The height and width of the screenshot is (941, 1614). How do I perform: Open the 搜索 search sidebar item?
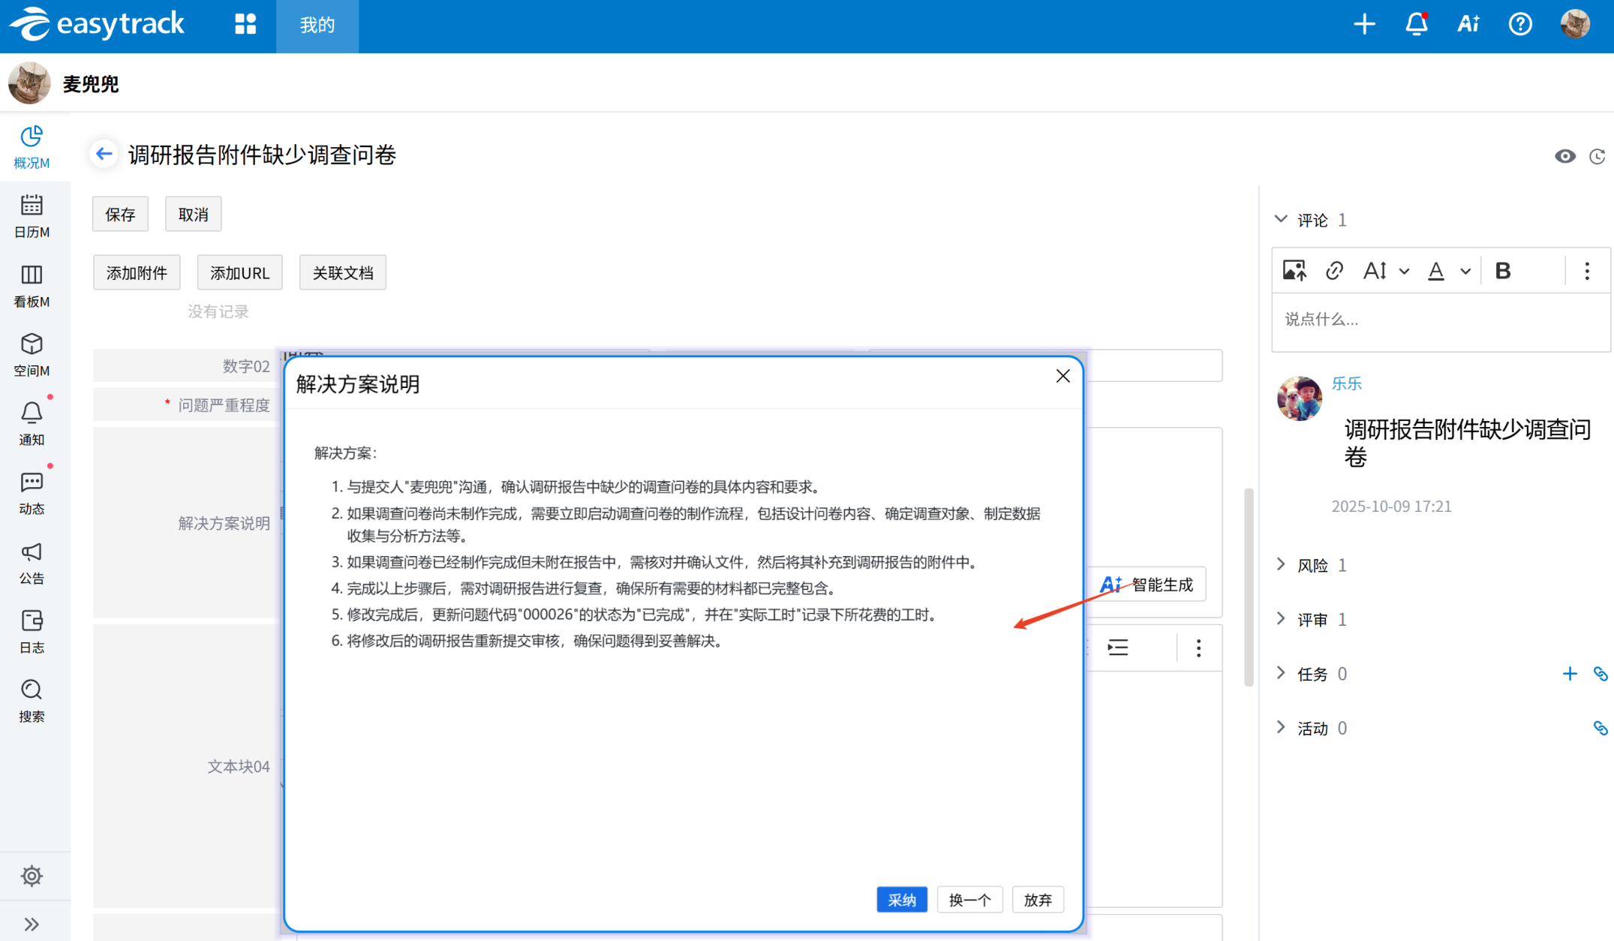(x=32, y=700)
